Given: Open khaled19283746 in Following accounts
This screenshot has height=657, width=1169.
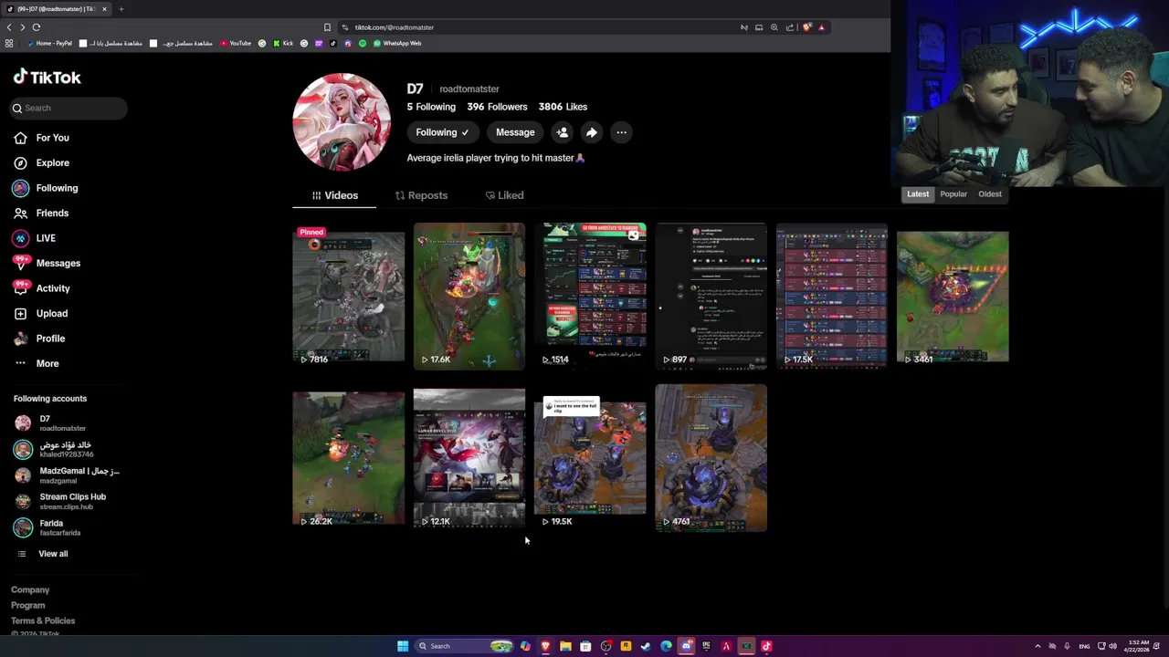Looking at the screenshot, I should 54,449.
